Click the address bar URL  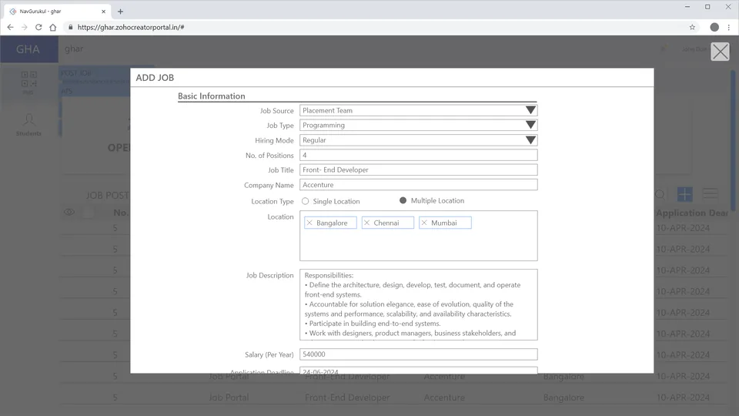131,28
